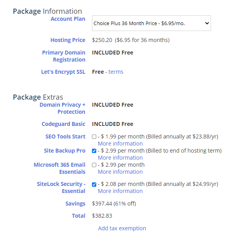Viewport: 244px width, 233px height.
Task: Open the Account Plan dropdown
Action: pyautogui.click(x=151, y=23)
